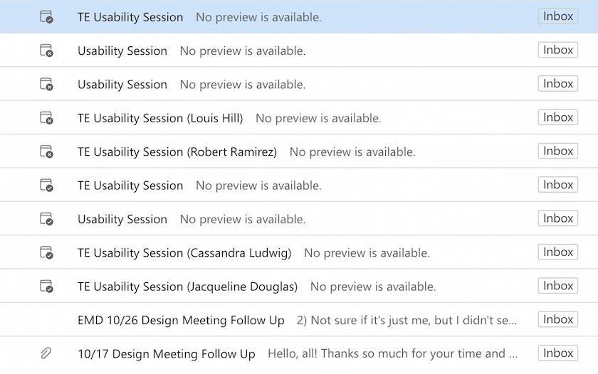The width and height of the screenshot is (598, 374).
Task: Click the accepted calendar icon beside plain Usability Session
Action: click(46, 219)
